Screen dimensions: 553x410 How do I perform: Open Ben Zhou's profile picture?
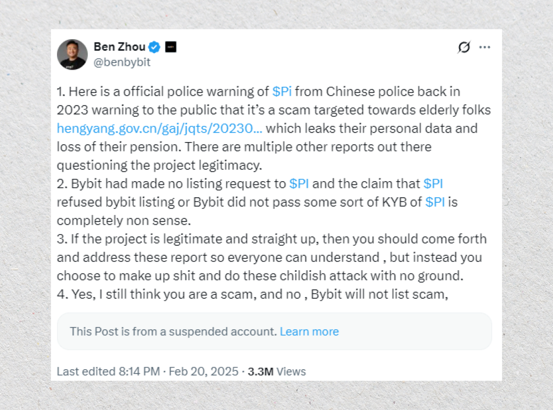[x=72, y=54]
